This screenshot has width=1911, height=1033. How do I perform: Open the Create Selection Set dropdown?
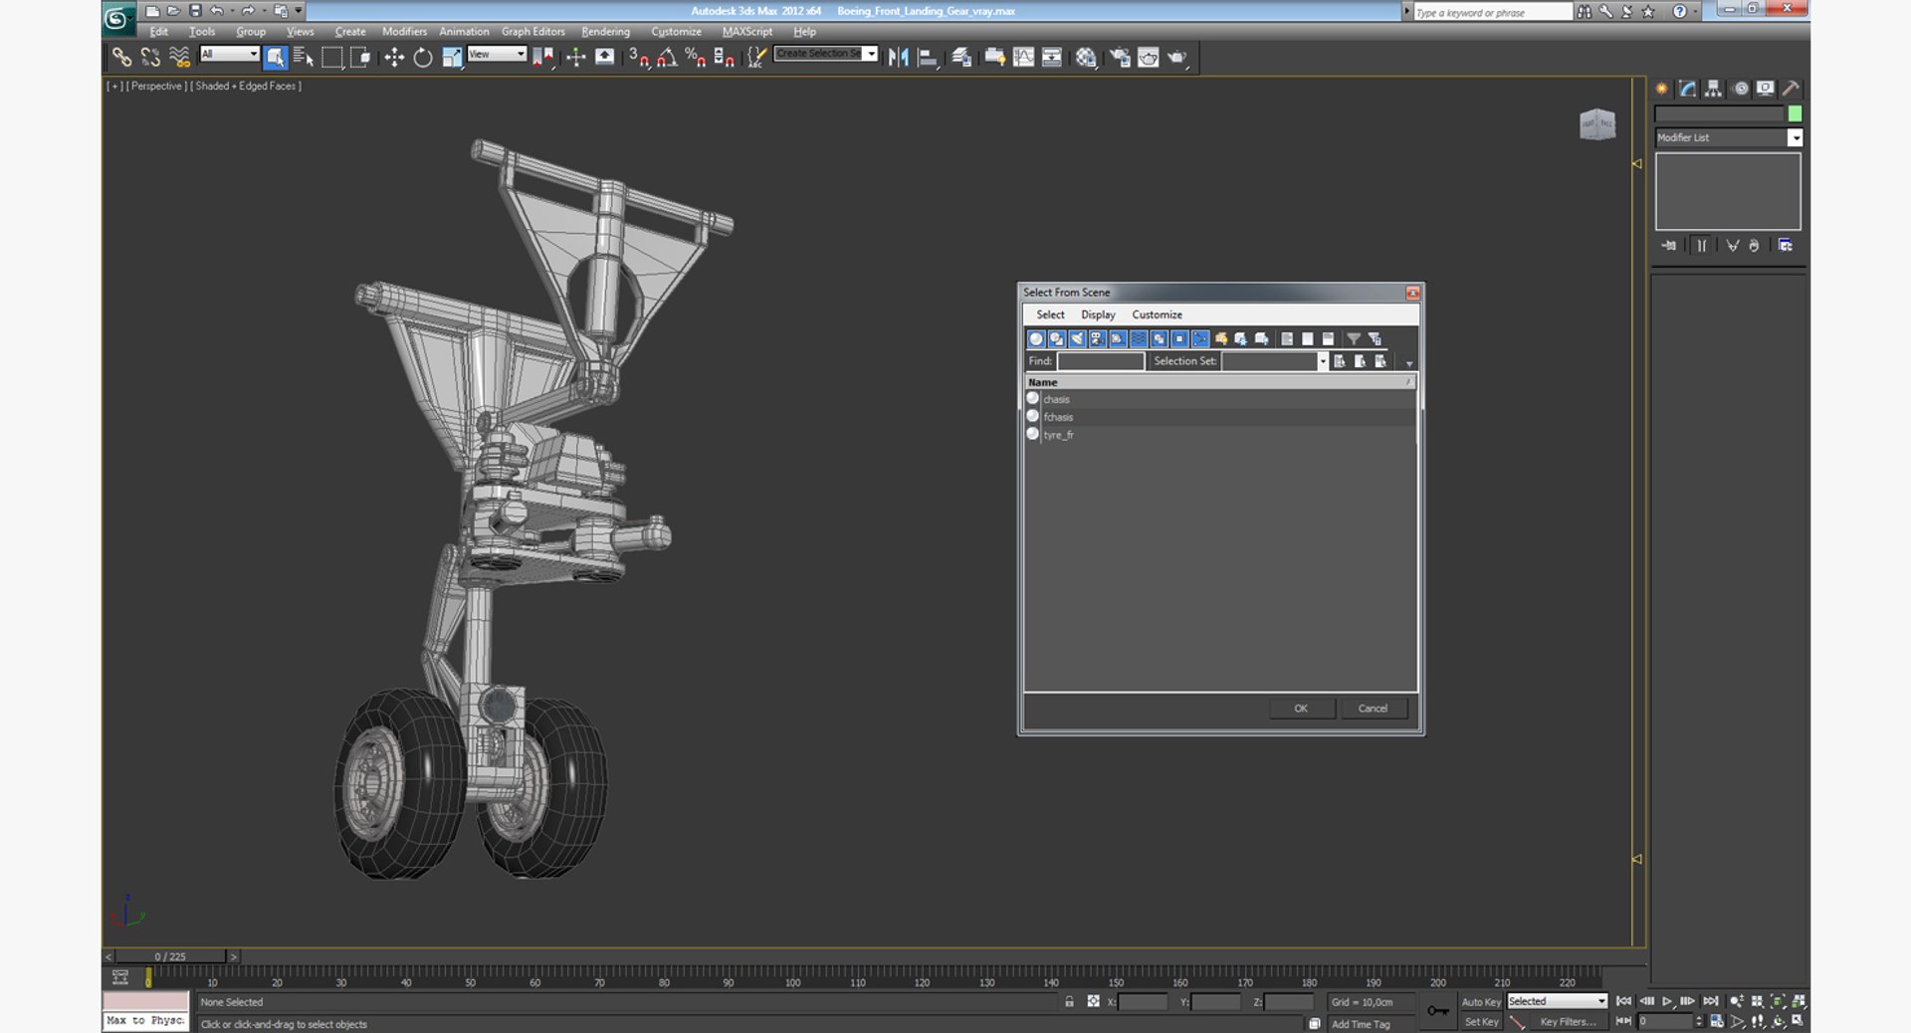[826, 54]
